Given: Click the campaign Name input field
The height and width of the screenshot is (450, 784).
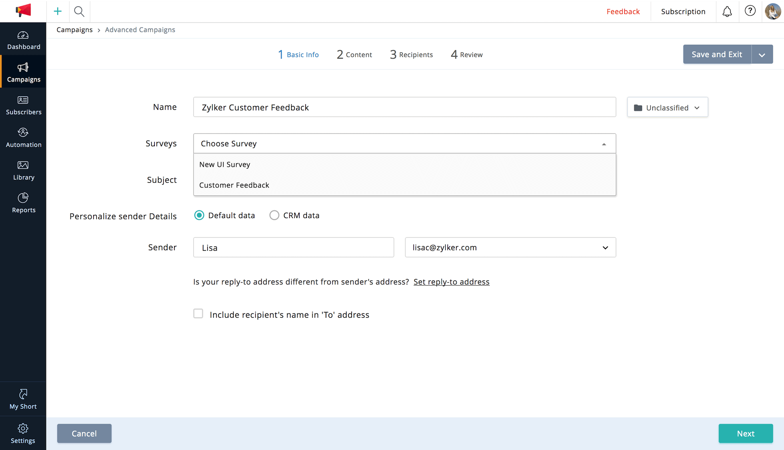Looking at the screenshot, I should (x=404, y=107).
